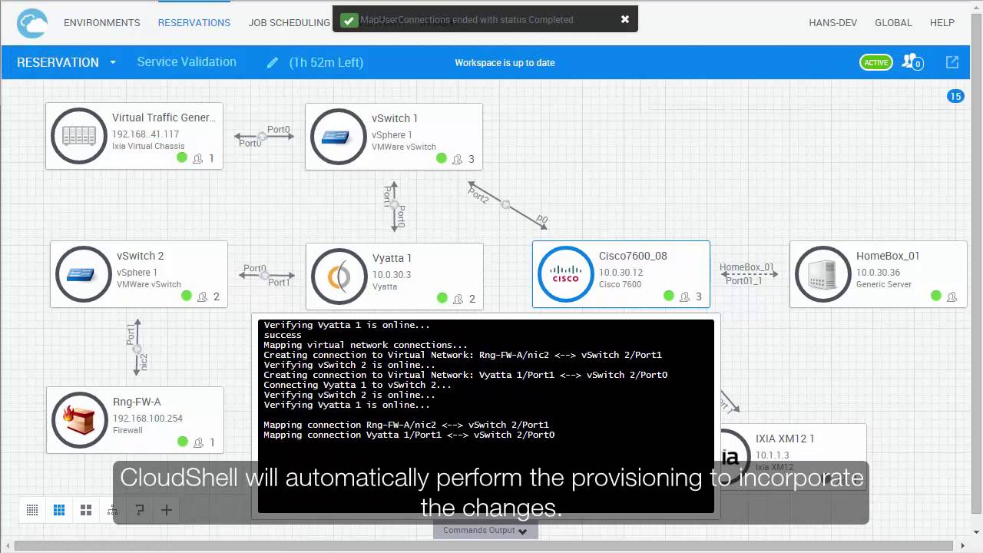
Task: Select the HomeBox_01 title text
Action: [888, 256]
